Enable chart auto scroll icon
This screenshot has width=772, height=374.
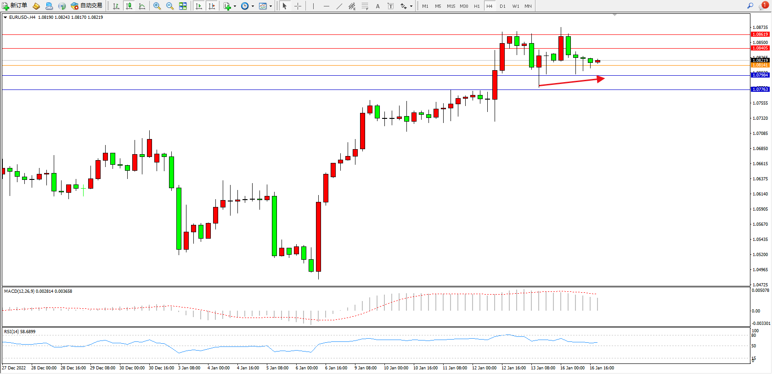(199, 6)
